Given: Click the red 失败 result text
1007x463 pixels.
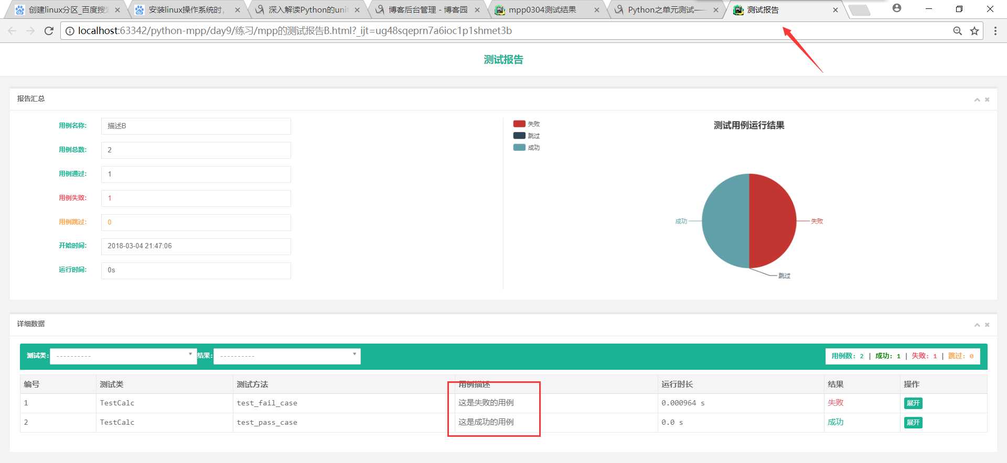Looking at the screenshot, I should (835, 403).
